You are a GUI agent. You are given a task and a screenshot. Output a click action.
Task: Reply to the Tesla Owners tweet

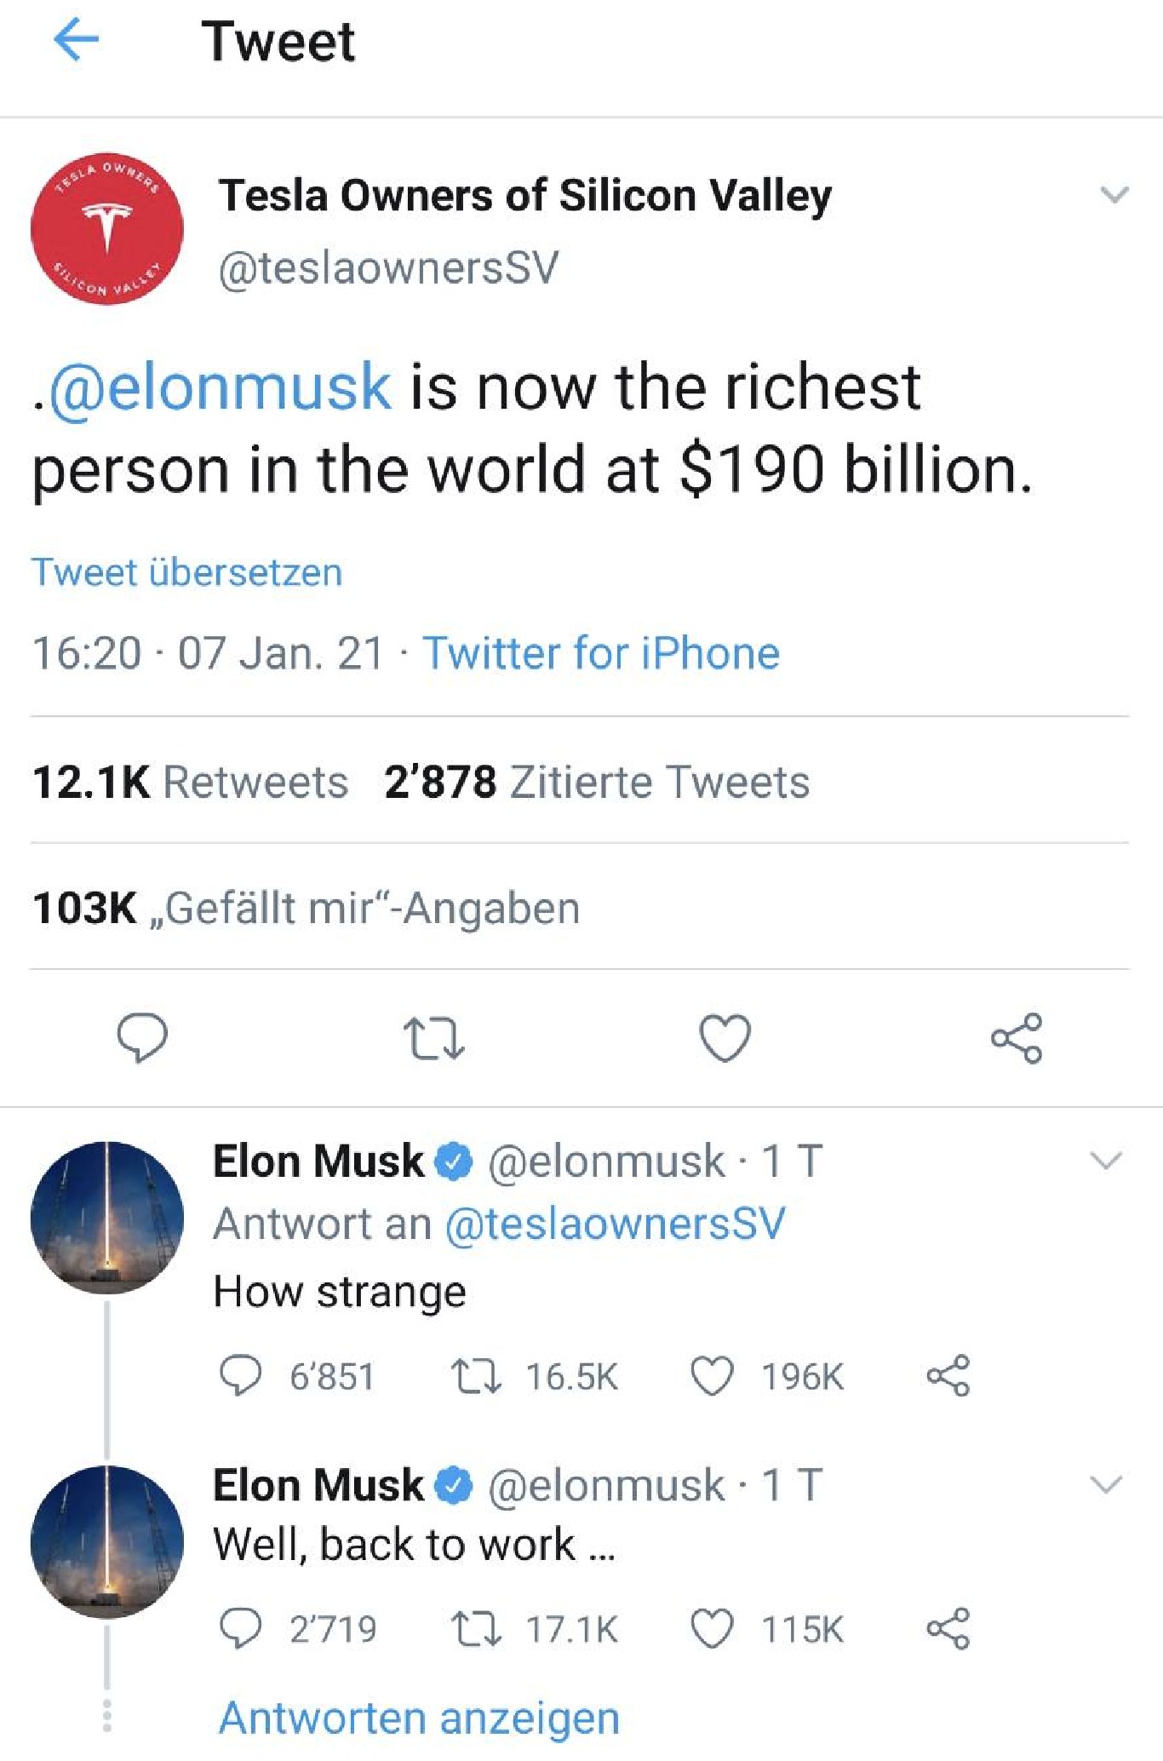point(142,1038)
